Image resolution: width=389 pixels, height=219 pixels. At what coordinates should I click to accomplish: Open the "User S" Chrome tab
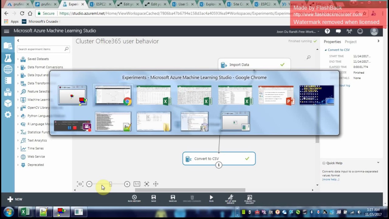183,4
